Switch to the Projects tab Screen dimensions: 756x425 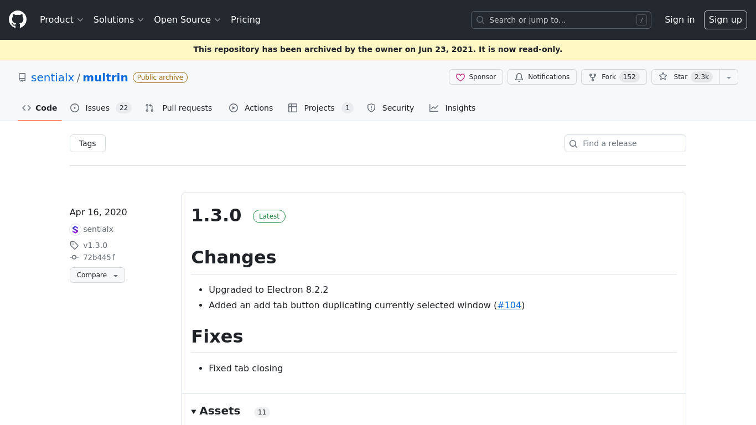click(321, 108)
